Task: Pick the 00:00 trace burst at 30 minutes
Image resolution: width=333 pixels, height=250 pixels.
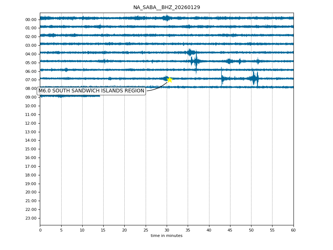Action: pyautogui.click(x=166, y=18)
